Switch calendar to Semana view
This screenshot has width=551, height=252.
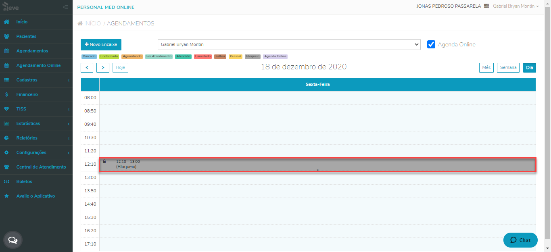508,68
